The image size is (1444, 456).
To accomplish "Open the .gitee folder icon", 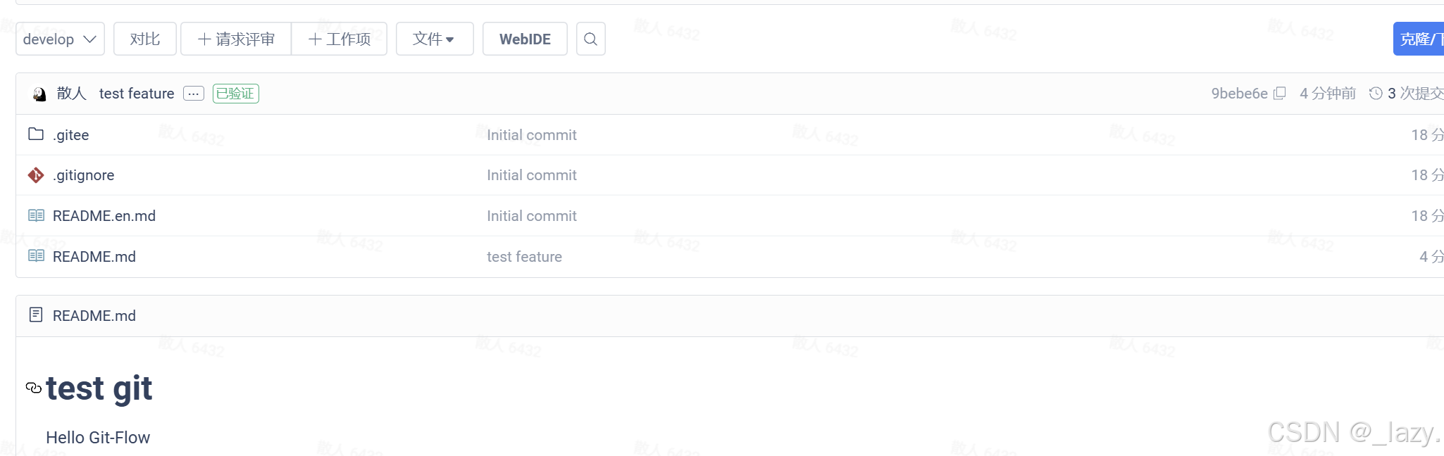I will point(36,134).
